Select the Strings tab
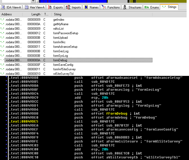189x160 pixels. coord(169,7)
